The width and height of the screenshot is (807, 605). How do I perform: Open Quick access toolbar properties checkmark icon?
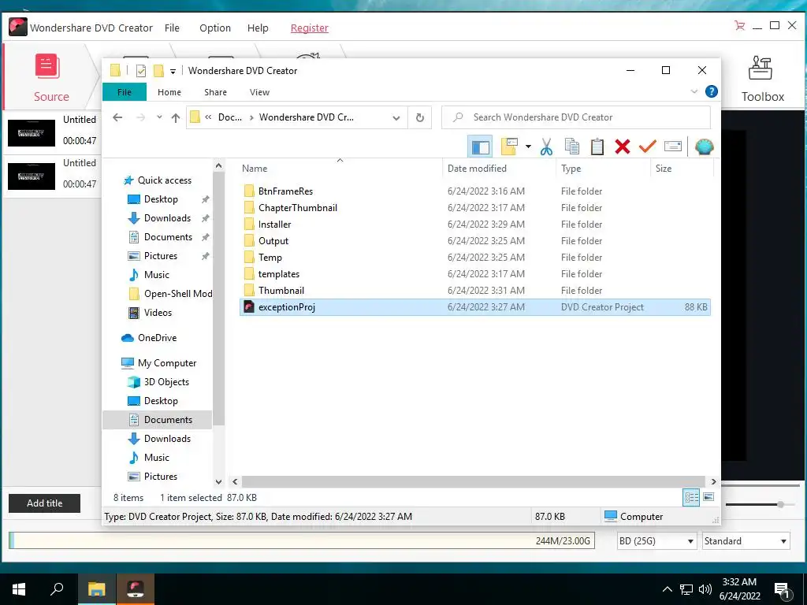pos(140,71)
